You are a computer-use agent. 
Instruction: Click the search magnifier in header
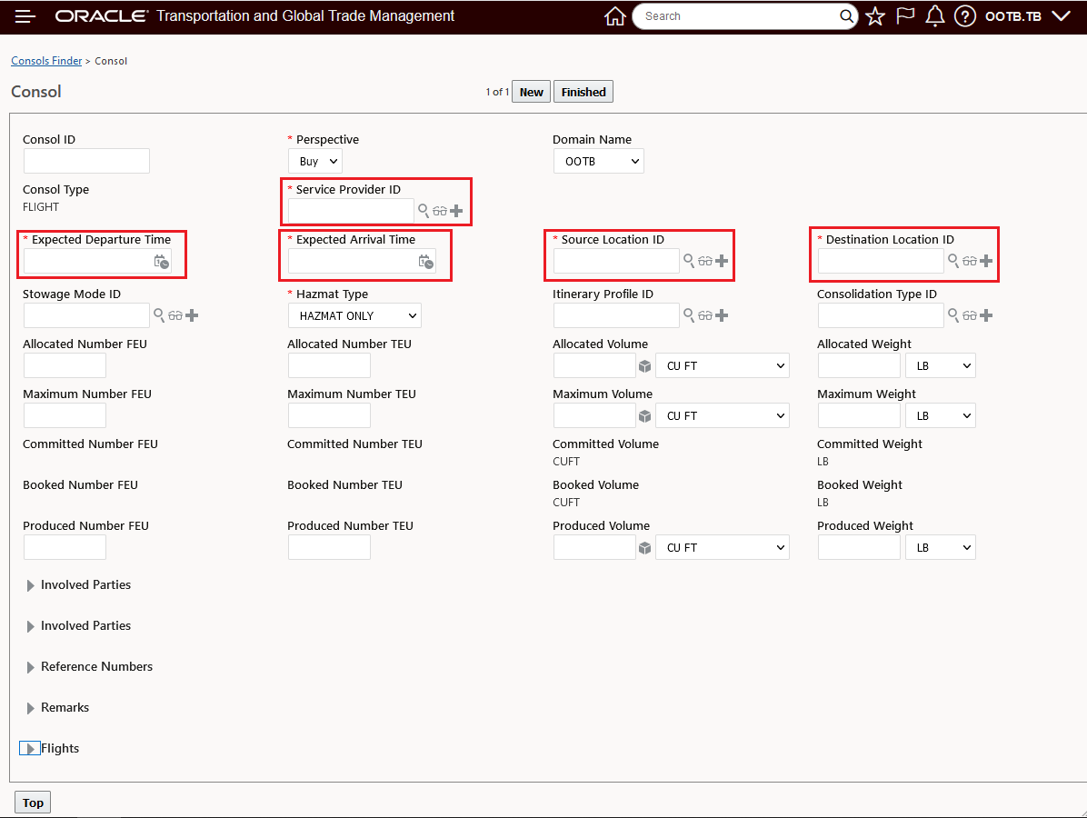[x=846, y=16]
